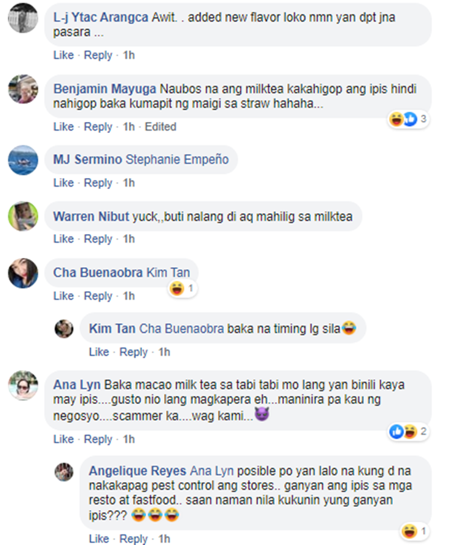Reply to Ana Lyn's comment
Image resolution: width=461 pixels, height=545 pixels.
(x=98, y=439)
